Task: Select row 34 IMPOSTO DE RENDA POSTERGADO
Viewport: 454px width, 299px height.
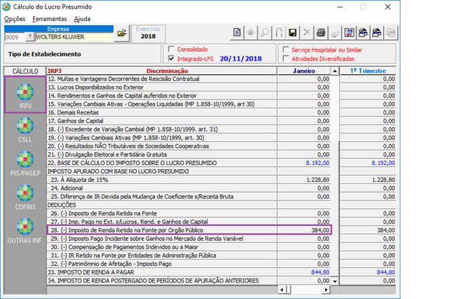Action: coord(162,281)
